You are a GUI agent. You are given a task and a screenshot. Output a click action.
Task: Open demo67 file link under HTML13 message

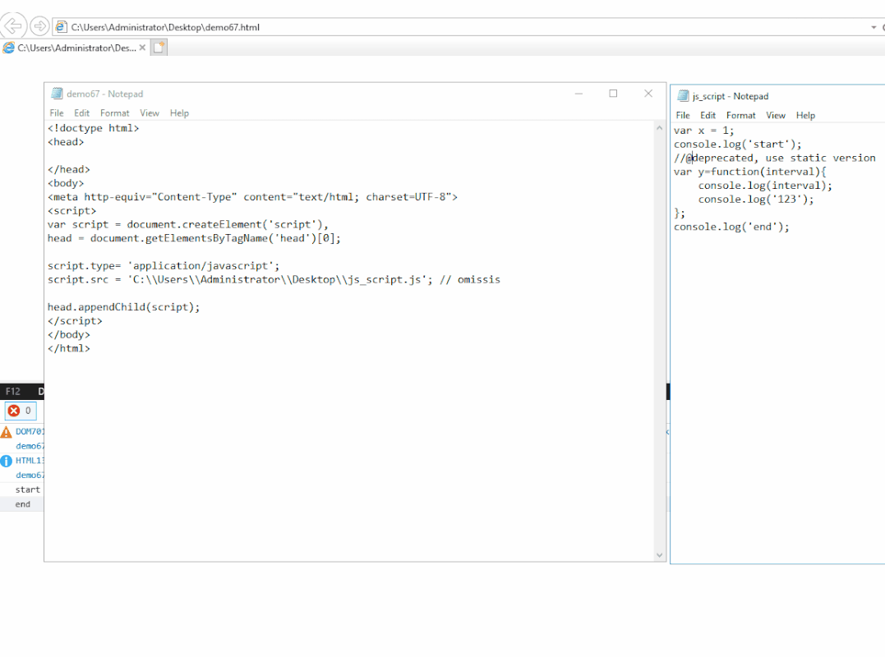[x=30, y=476]
